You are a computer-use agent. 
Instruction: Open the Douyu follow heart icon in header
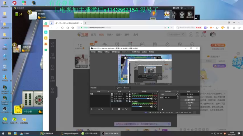click(x=197, y=34)
